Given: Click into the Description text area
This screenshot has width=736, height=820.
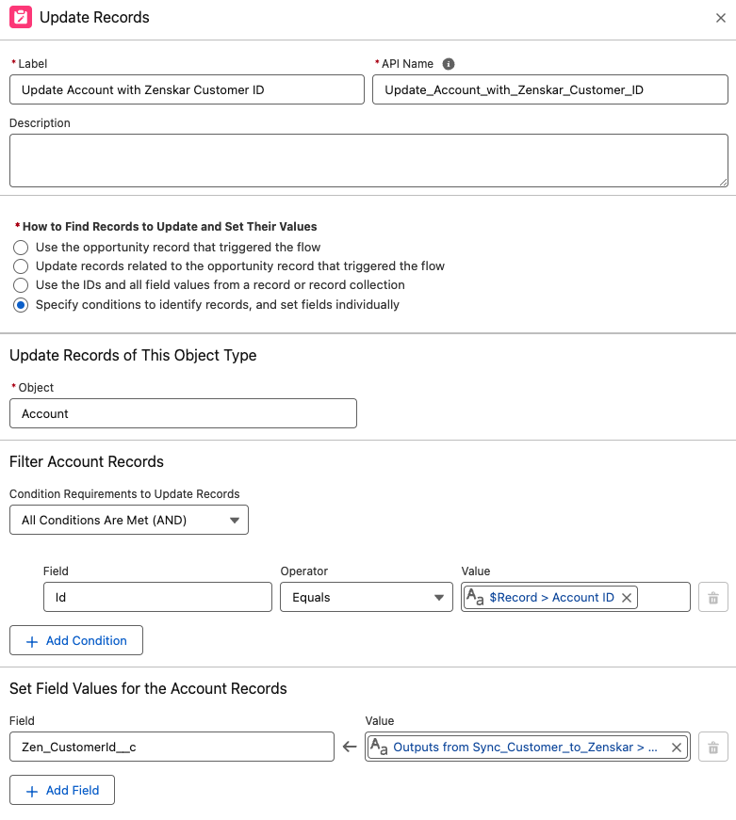Looking at the screenshot, I should tap(368, 161).
